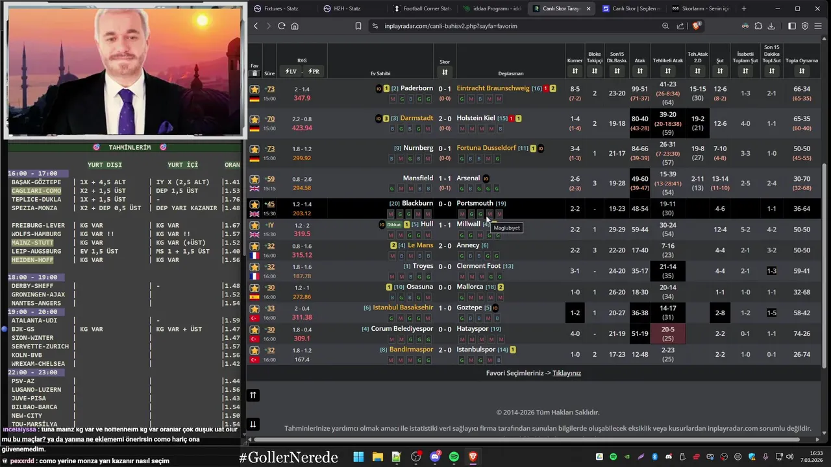
Task: Open File Explorer from the taskbar
Action: click(377, 457)
